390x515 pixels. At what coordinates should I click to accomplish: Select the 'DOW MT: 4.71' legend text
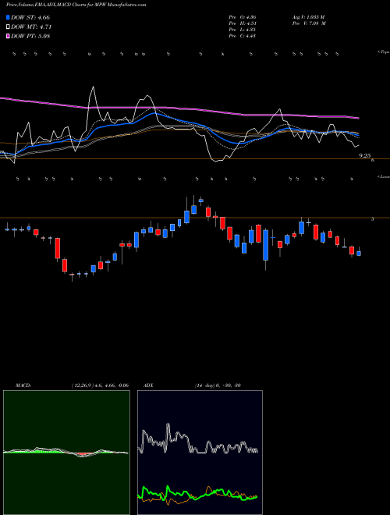[31, 27]
